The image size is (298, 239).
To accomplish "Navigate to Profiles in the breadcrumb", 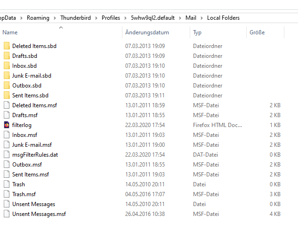I will click(x=111, y=18).
